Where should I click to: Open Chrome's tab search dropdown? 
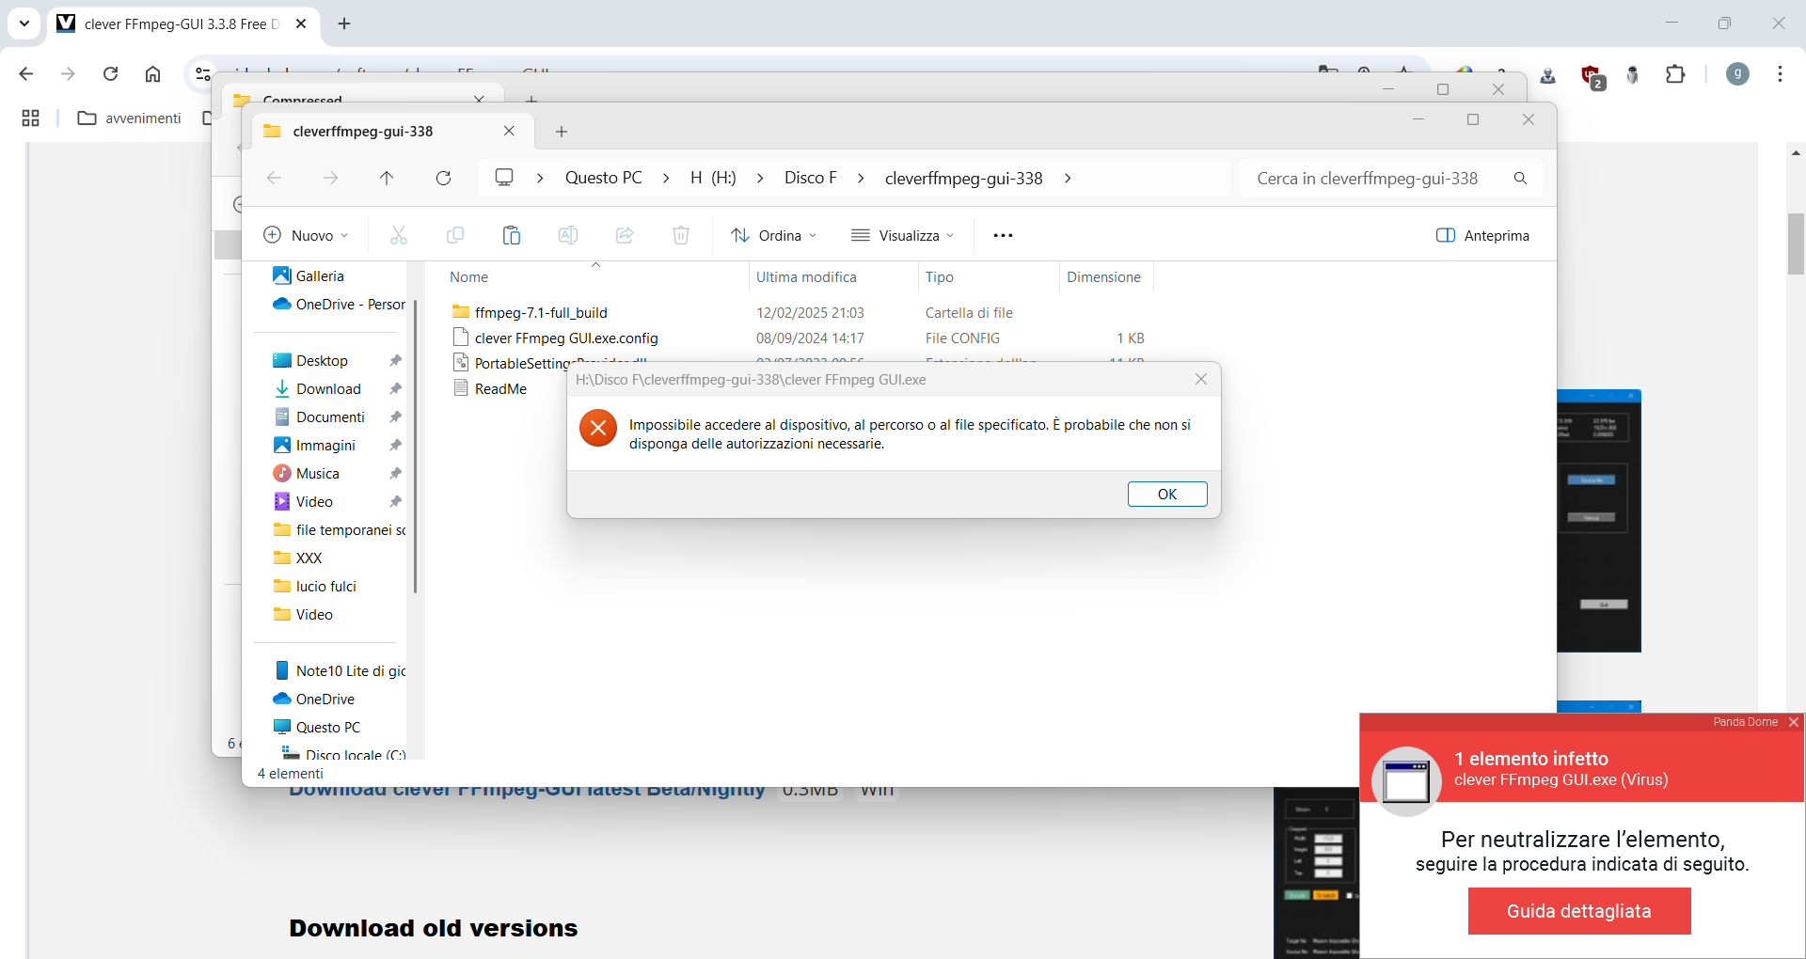[24, 24]
